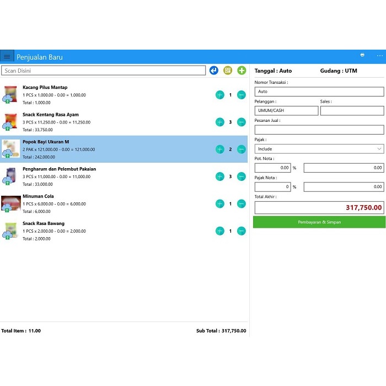The height and width of the screenshot is (386, 386).
Task: Decrease quantity of Popok Bayi Ukuran M
Action: point(242,149)
